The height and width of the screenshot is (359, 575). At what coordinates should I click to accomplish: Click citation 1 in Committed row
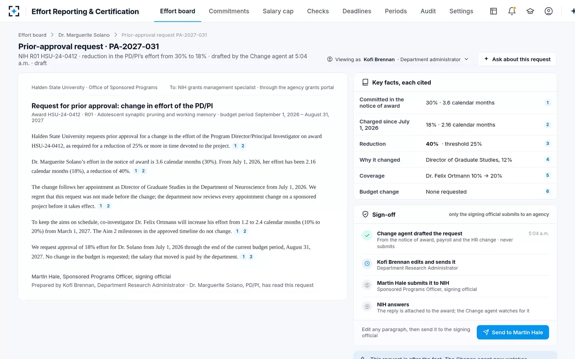[x=547, y=103]
